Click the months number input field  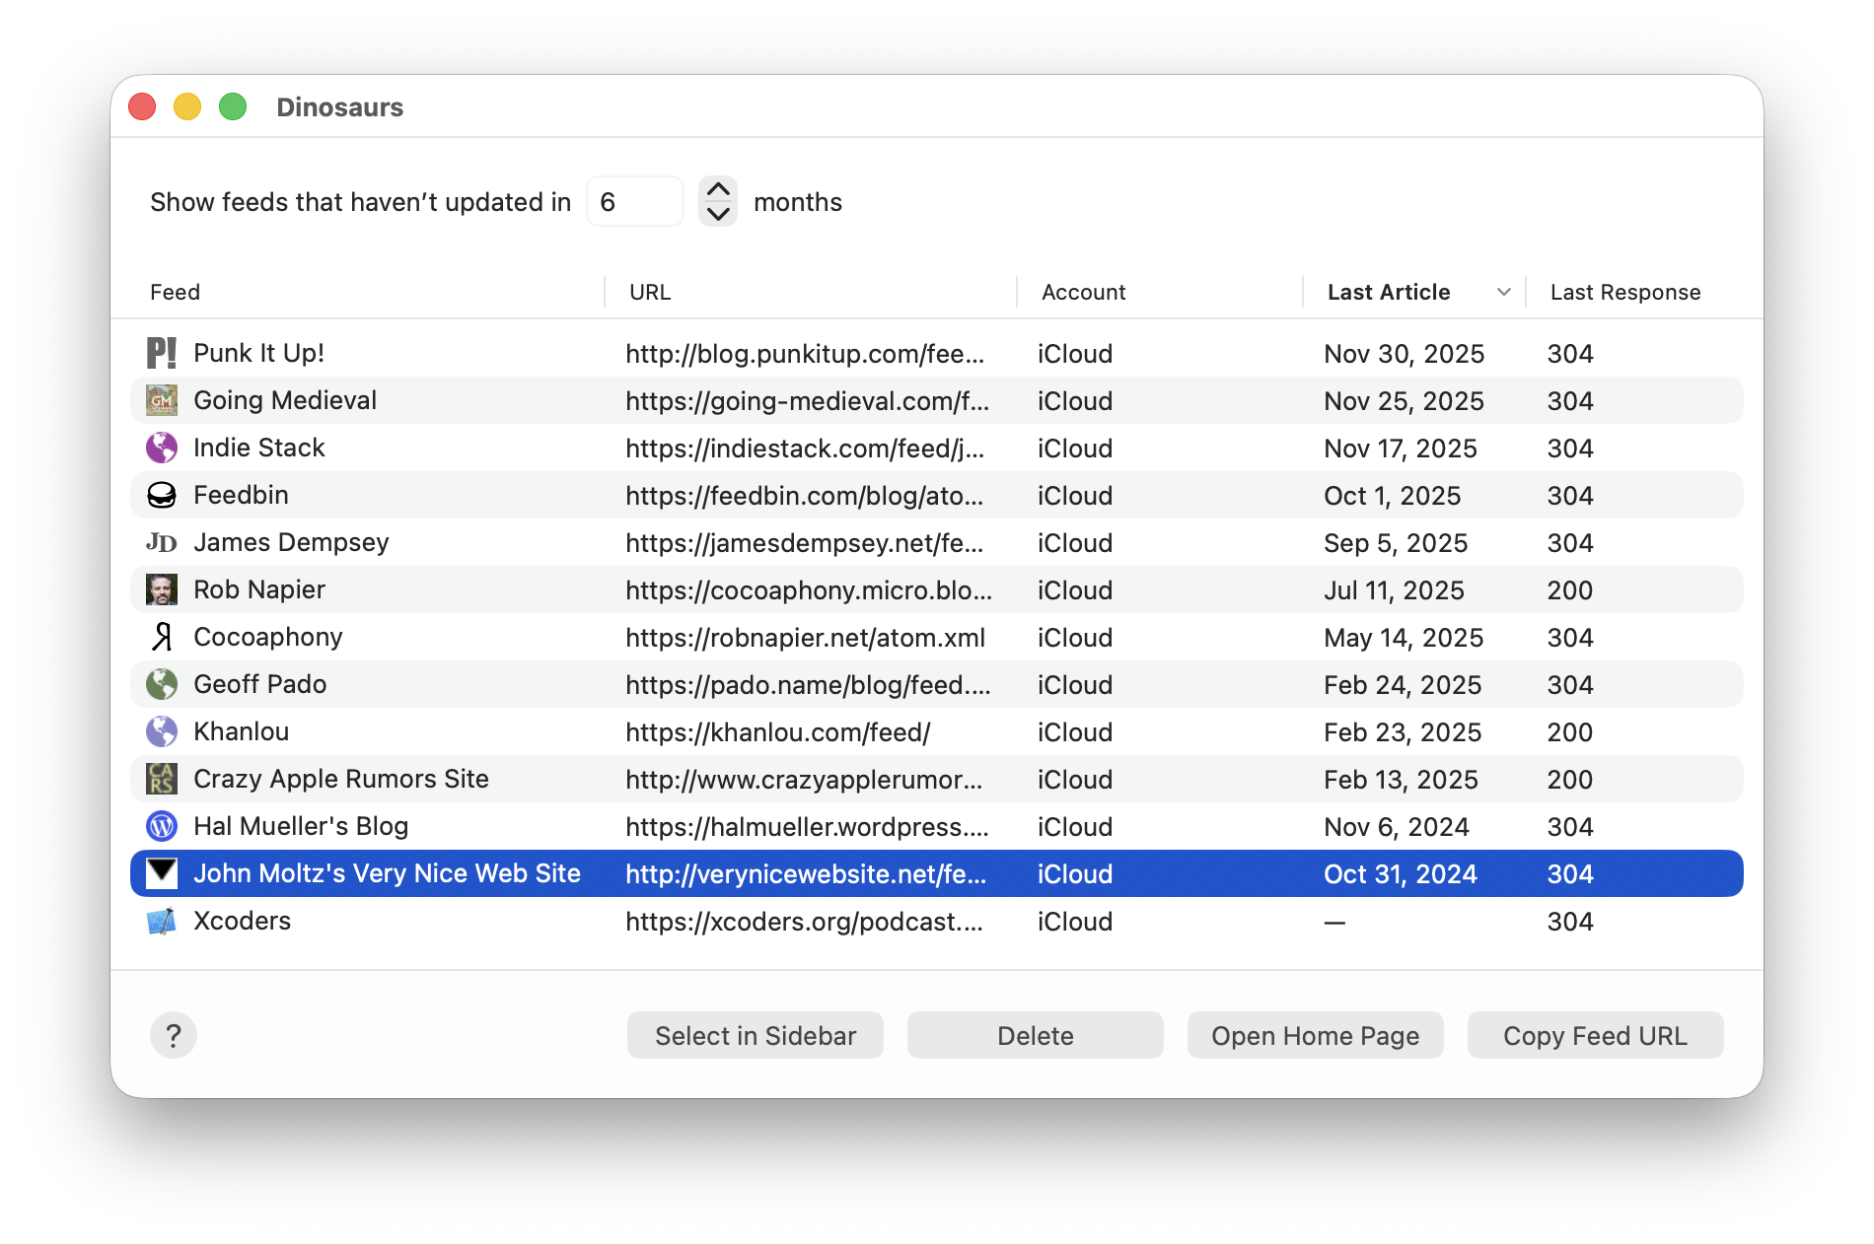(635, 201)
